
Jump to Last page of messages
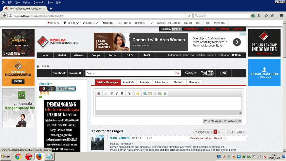click(x=240, y=132)
